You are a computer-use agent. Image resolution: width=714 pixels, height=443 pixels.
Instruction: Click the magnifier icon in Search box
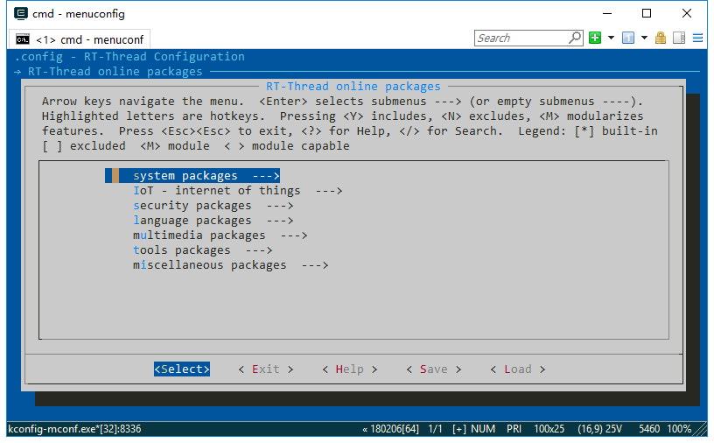(x=574, y=38)
